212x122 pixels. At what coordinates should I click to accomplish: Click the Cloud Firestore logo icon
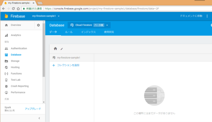[x=72, y=25]
